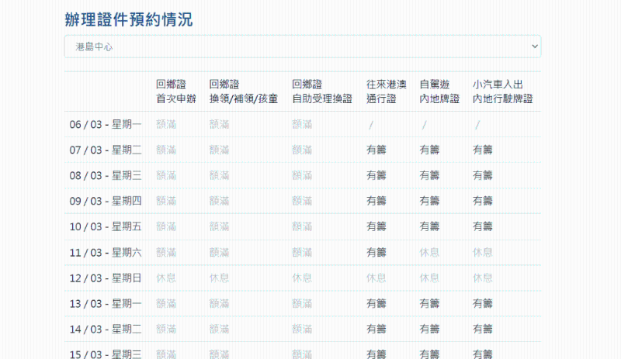This screenshot has height=359, width=621.
Task: Click 休息 under 自駕遊內地牌證 for 11/03
Action: click(x=429, y=252)
